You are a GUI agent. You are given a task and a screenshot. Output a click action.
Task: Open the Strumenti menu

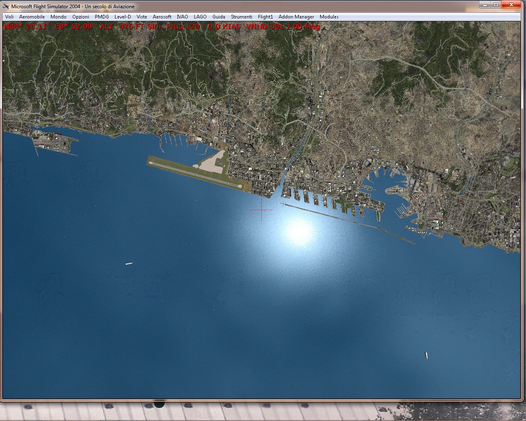click(242, 17)
